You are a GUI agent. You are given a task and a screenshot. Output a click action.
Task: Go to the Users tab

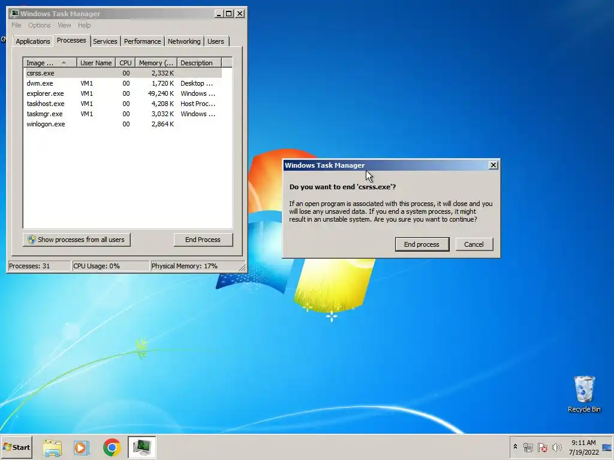(216, 41)
